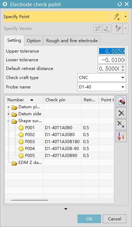Click the Upper tolerance input field
The height and width of the screenshot is (227, 132).
(112, 51)
